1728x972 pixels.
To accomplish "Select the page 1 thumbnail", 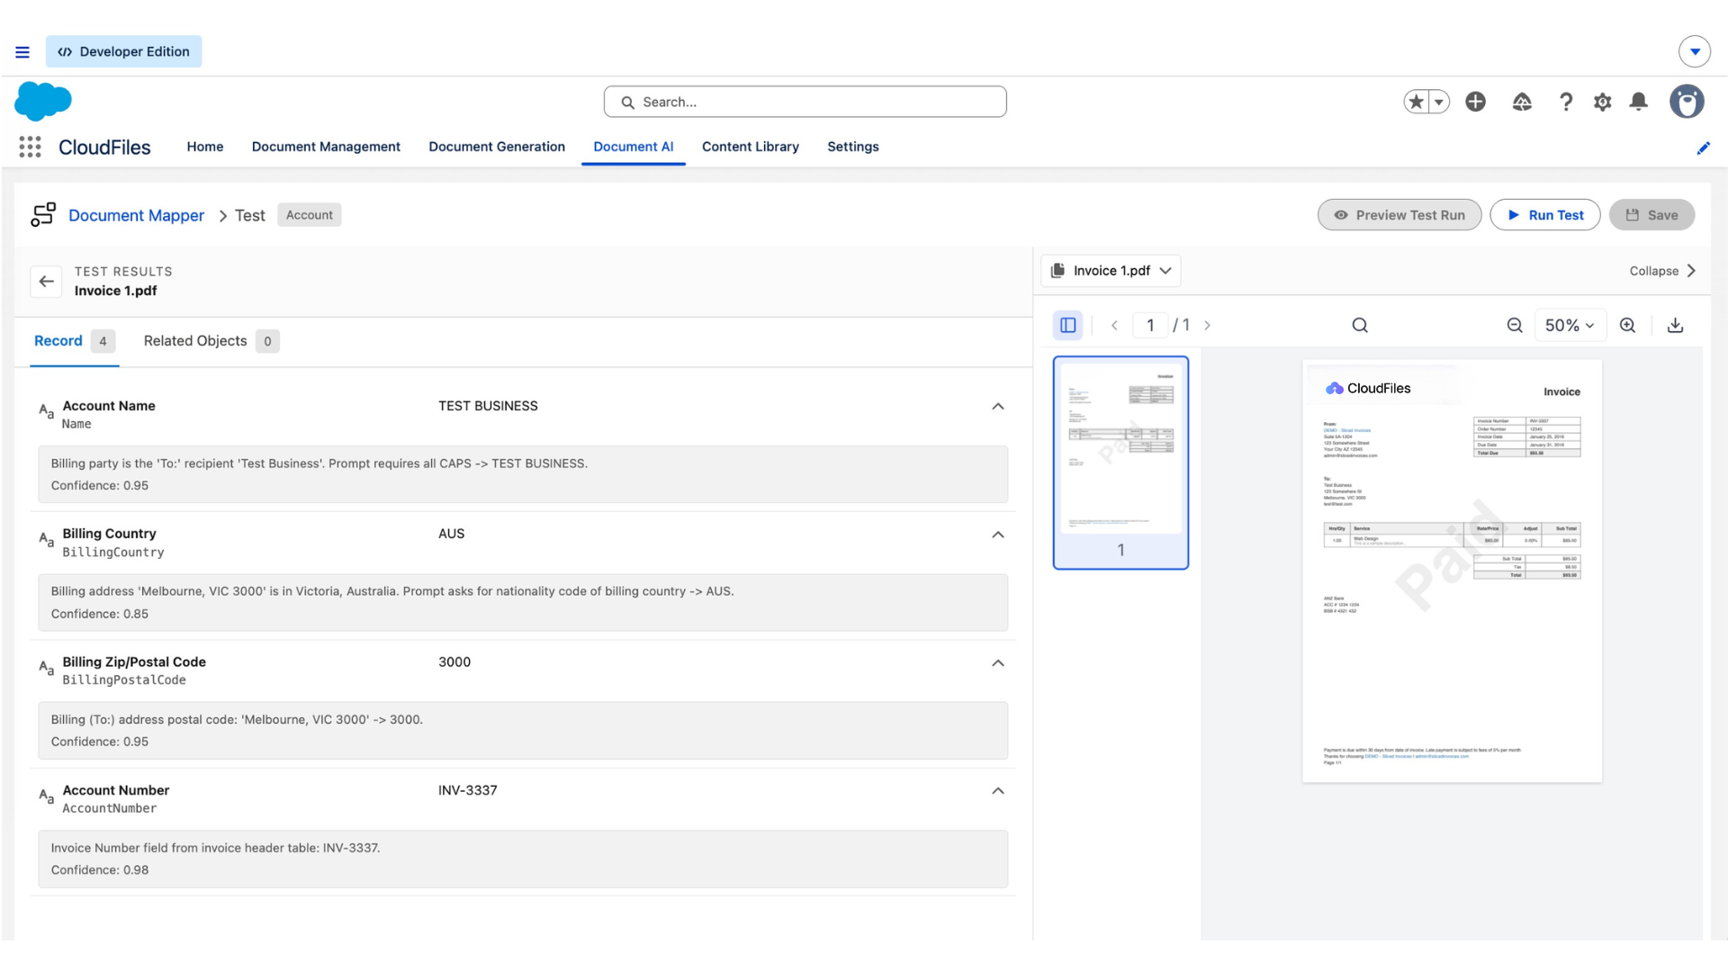I will [x=1120, y=463].
